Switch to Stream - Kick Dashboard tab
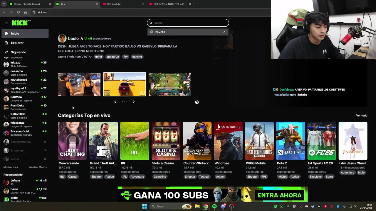The height and width of the screenshot is (211, 376). [x=29, y=4]
